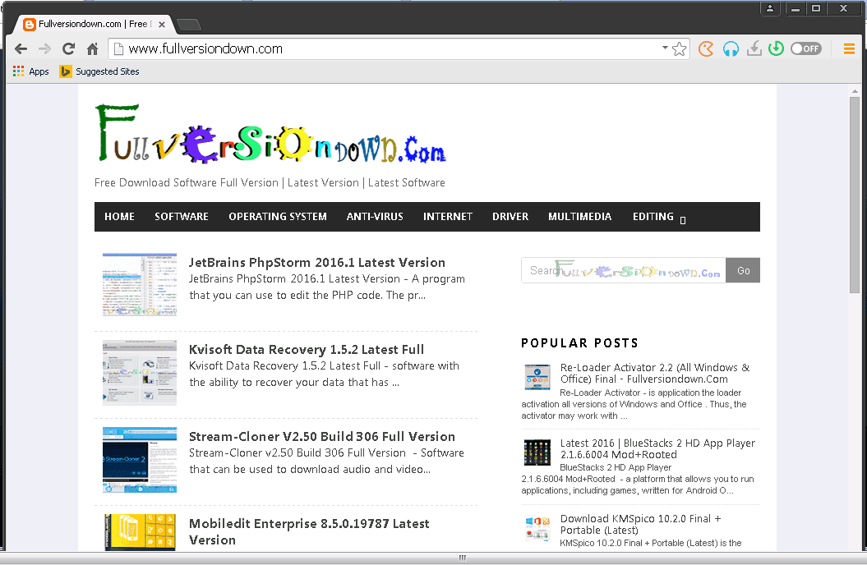Image resolution: width=867 pixels, height=565 pixels.
Task: Open Suggested Sites bookmark
Action: pyautogui.click(x=100, y=71)
